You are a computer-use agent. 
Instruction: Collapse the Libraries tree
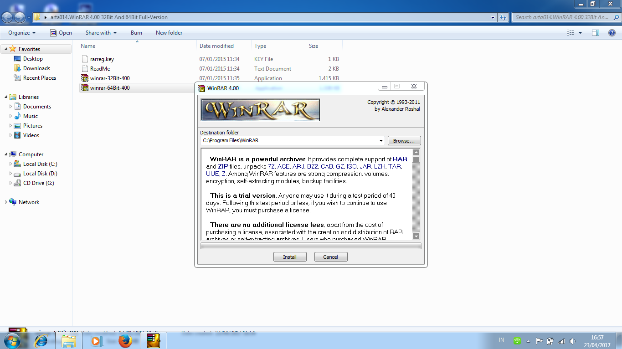pyautogui.click(x=6, y=97)
